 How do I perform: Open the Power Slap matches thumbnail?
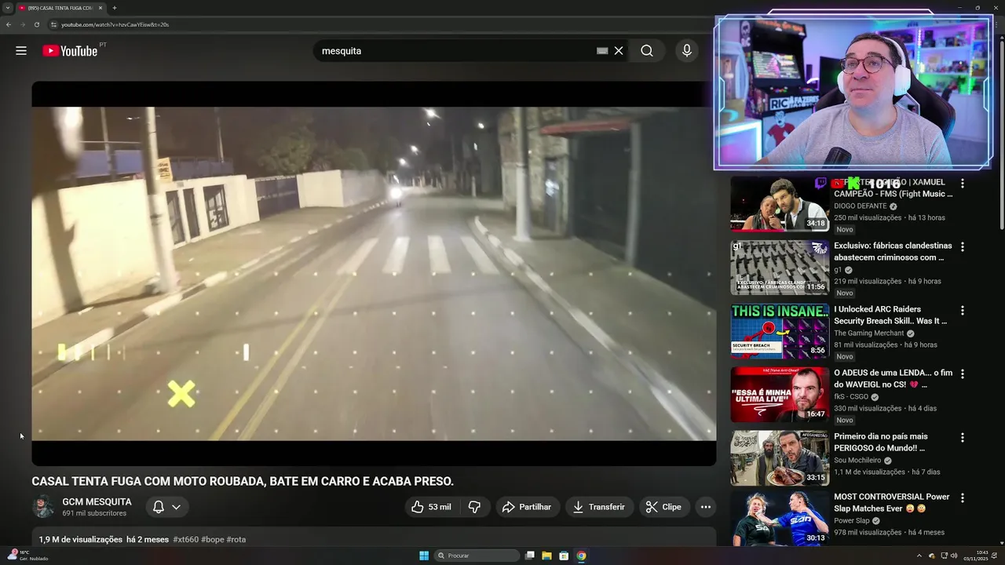(780, 519)
